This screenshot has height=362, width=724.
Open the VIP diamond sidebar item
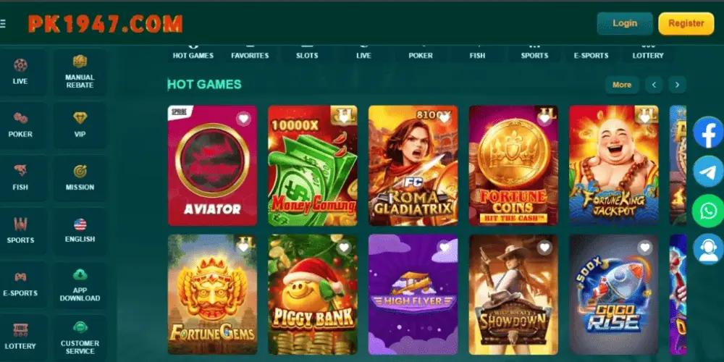(80, 125)
